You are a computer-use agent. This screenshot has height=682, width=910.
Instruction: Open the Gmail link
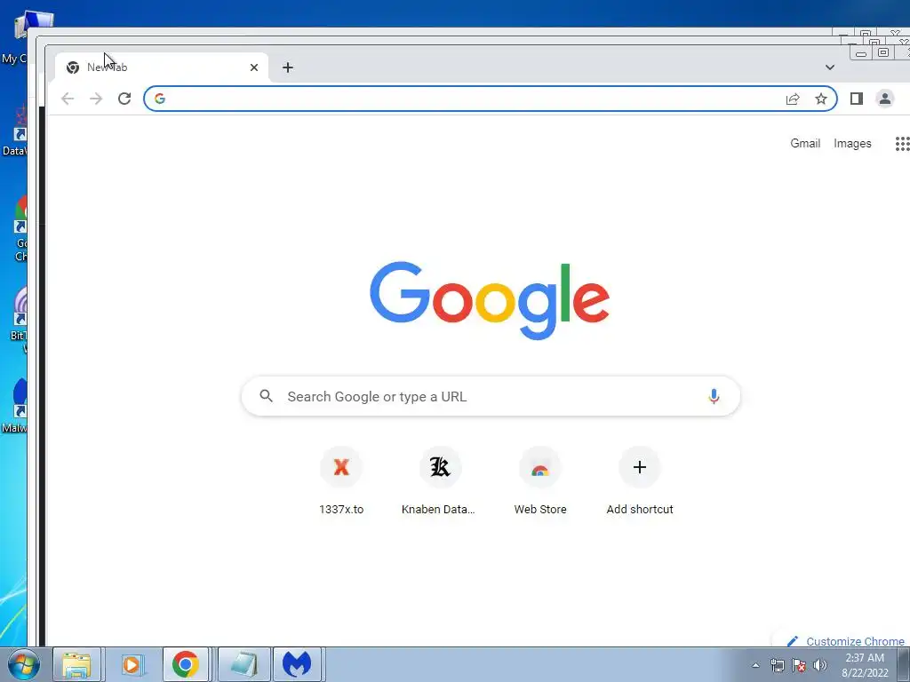click(805, 143)
